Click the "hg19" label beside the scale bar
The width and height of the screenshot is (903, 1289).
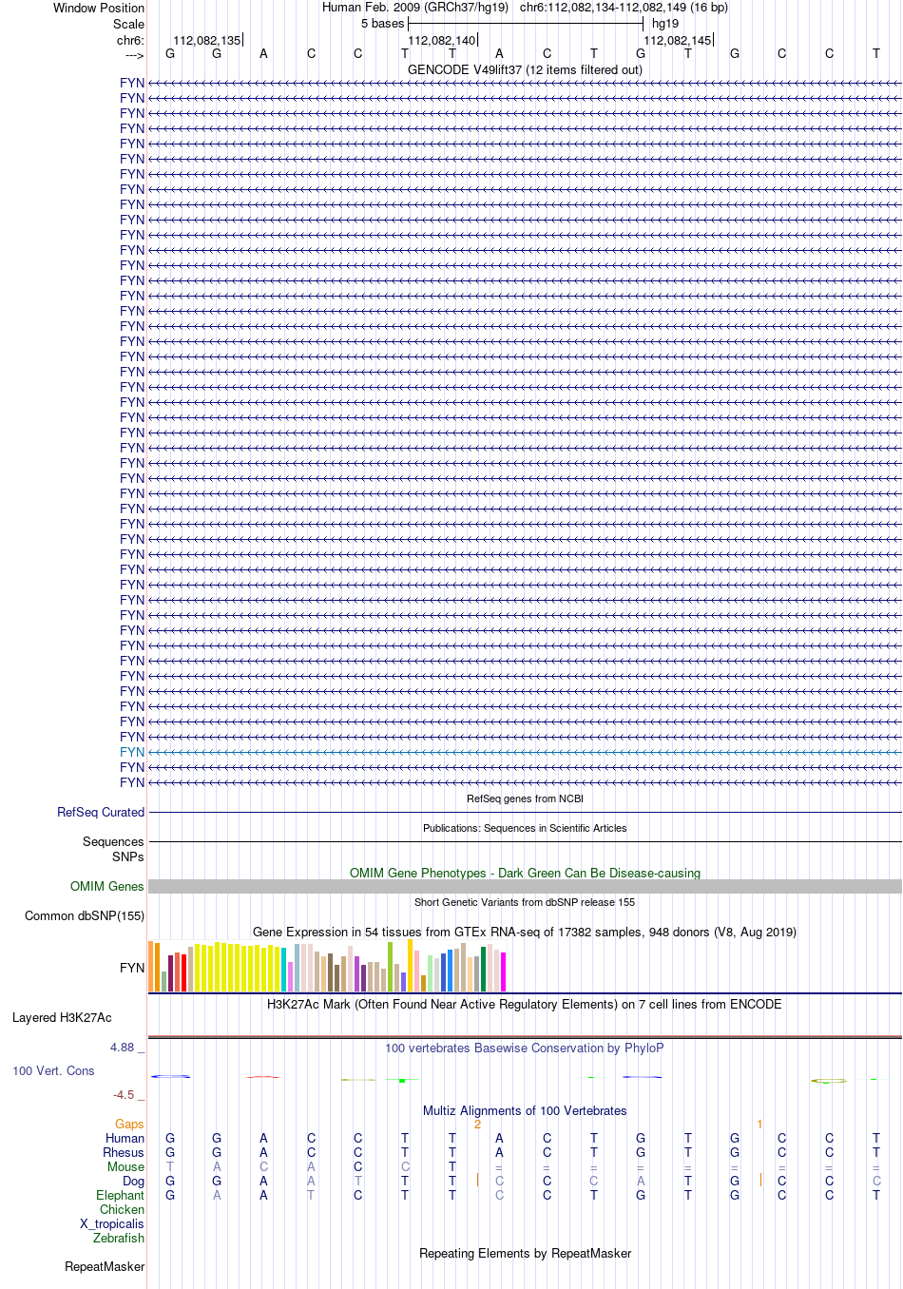click(665, 23)
